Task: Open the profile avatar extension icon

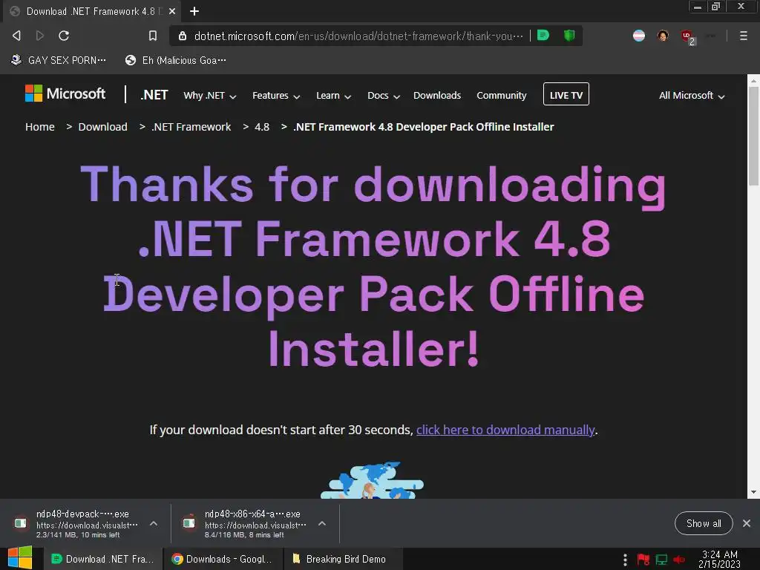Action: pyautogui.click(x=663, y=36)
